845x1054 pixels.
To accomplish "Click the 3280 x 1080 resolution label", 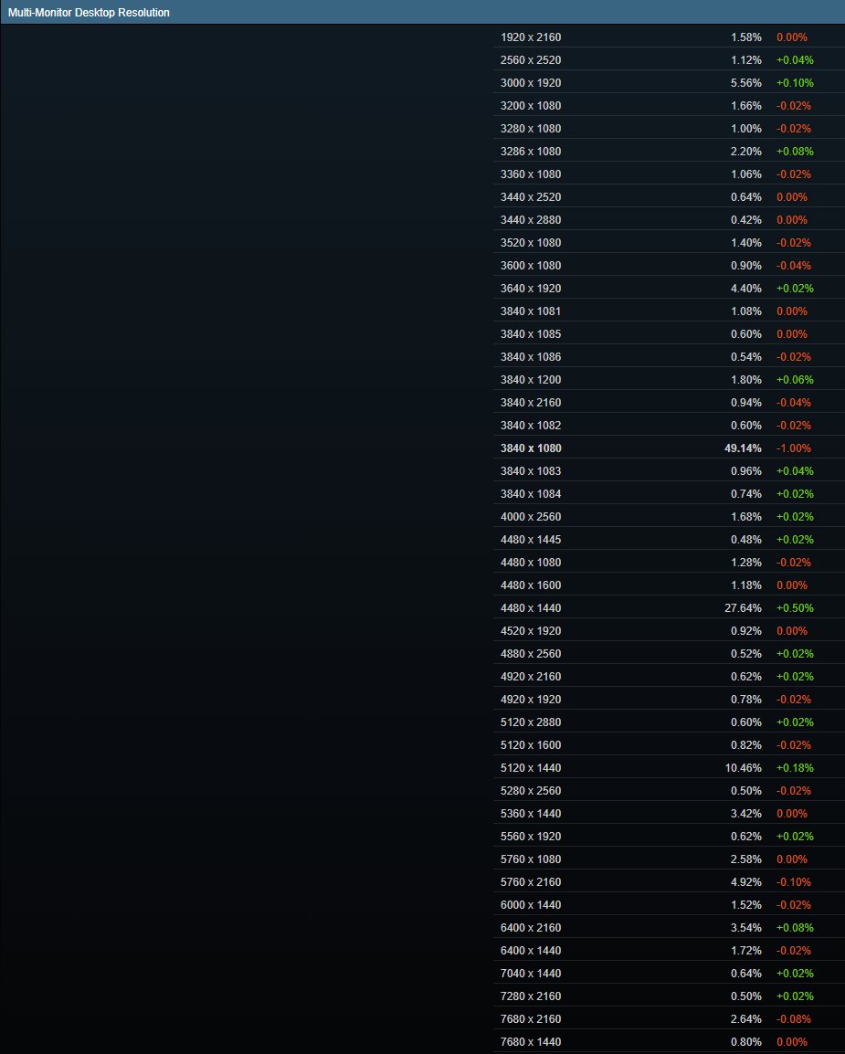I will click(x=531, y=129).
